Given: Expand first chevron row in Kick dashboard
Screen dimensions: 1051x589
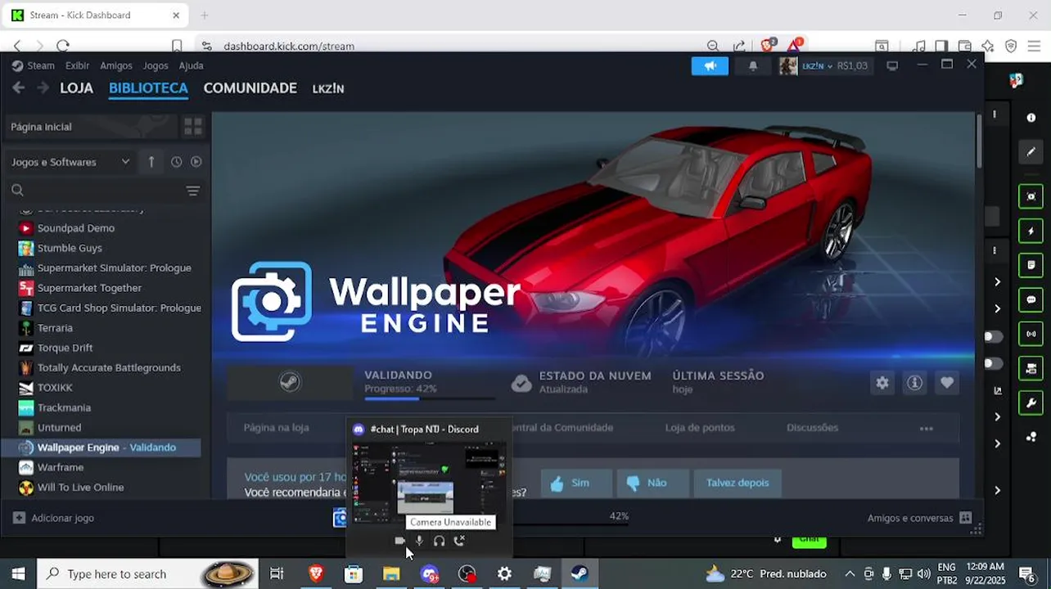Looking at the screenshot, I should pyautogui.click(x=997, y=281).
